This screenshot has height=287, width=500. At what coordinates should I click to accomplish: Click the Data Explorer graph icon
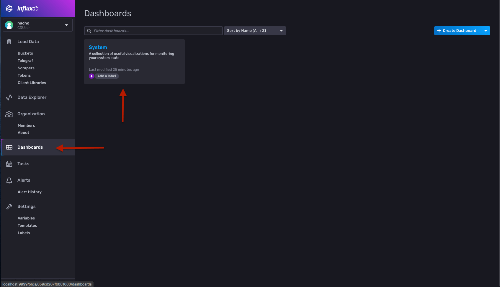(x=9, y=97)
